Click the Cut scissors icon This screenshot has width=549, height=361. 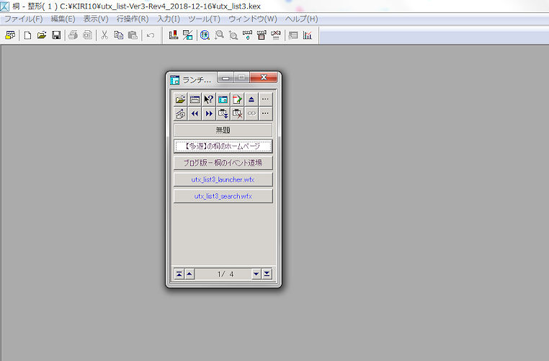(104, 35)
